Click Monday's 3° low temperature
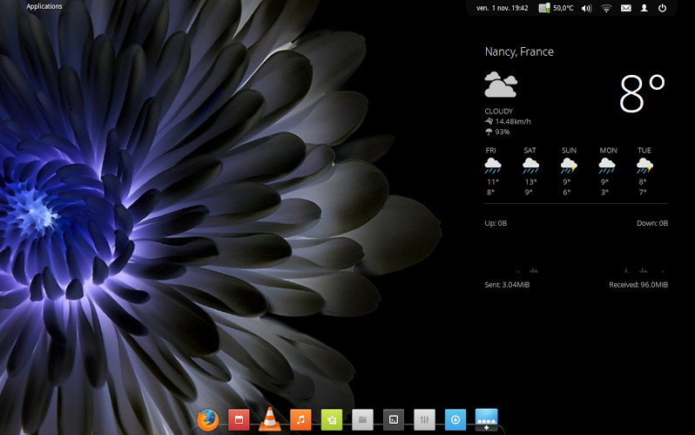The width and height of the screenshot is (695, 435). click(x=604, y=192)
